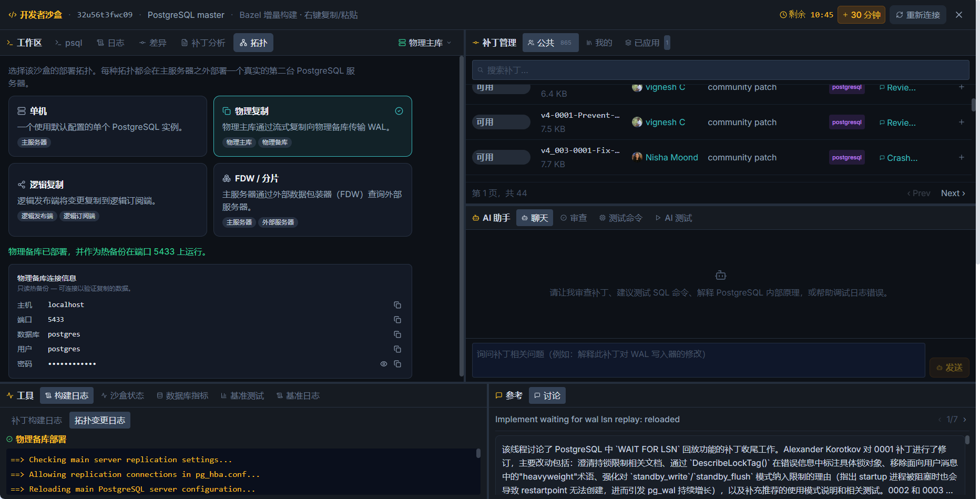Copy the port 5433 value

[397, 320]
